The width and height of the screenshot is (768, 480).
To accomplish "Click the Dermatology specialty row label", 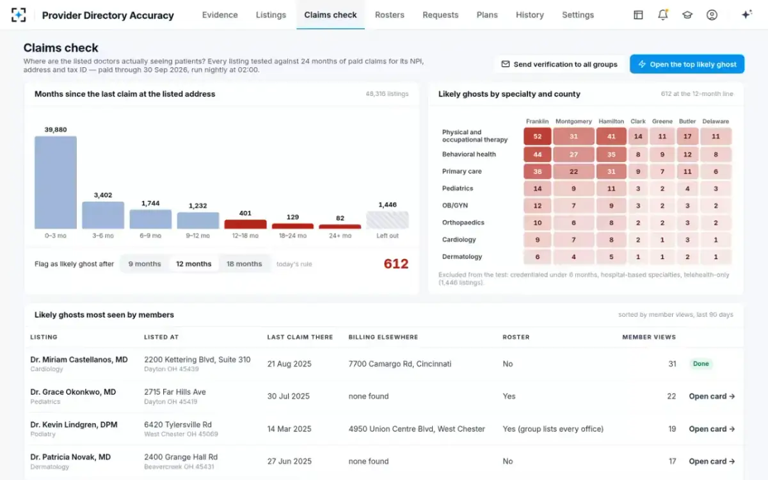I will pos(462,257).
